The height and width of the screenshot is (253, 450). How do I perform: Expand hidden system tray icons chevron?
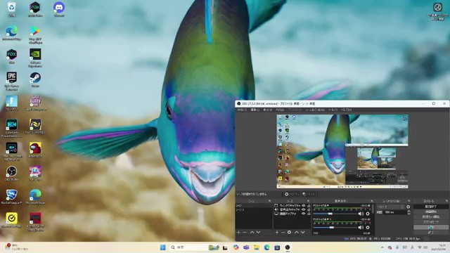click(x=382, y=247)
